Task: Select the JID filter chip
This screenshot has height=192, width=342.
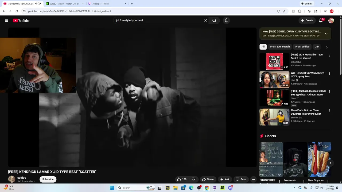Action: point(317,47)
